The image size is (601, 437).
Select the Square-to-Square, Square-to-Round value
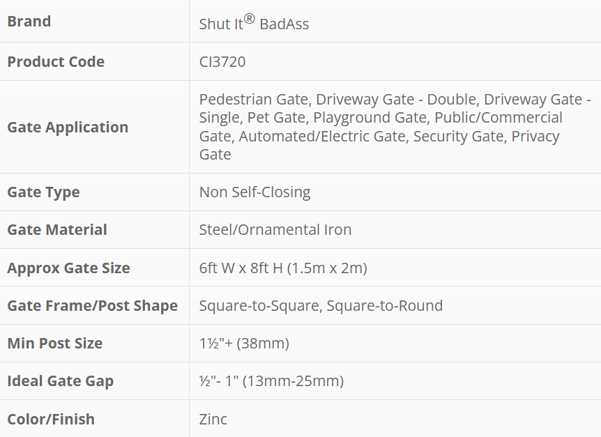pos(321,306)
